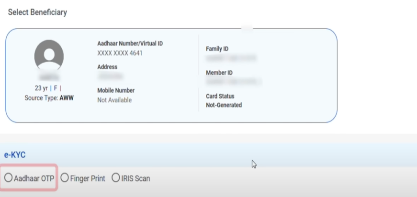Select the Aadhaar OTP radio button
Image resolution: width=417 pixels, height=197 pixels.
click(x=9, y=177)
